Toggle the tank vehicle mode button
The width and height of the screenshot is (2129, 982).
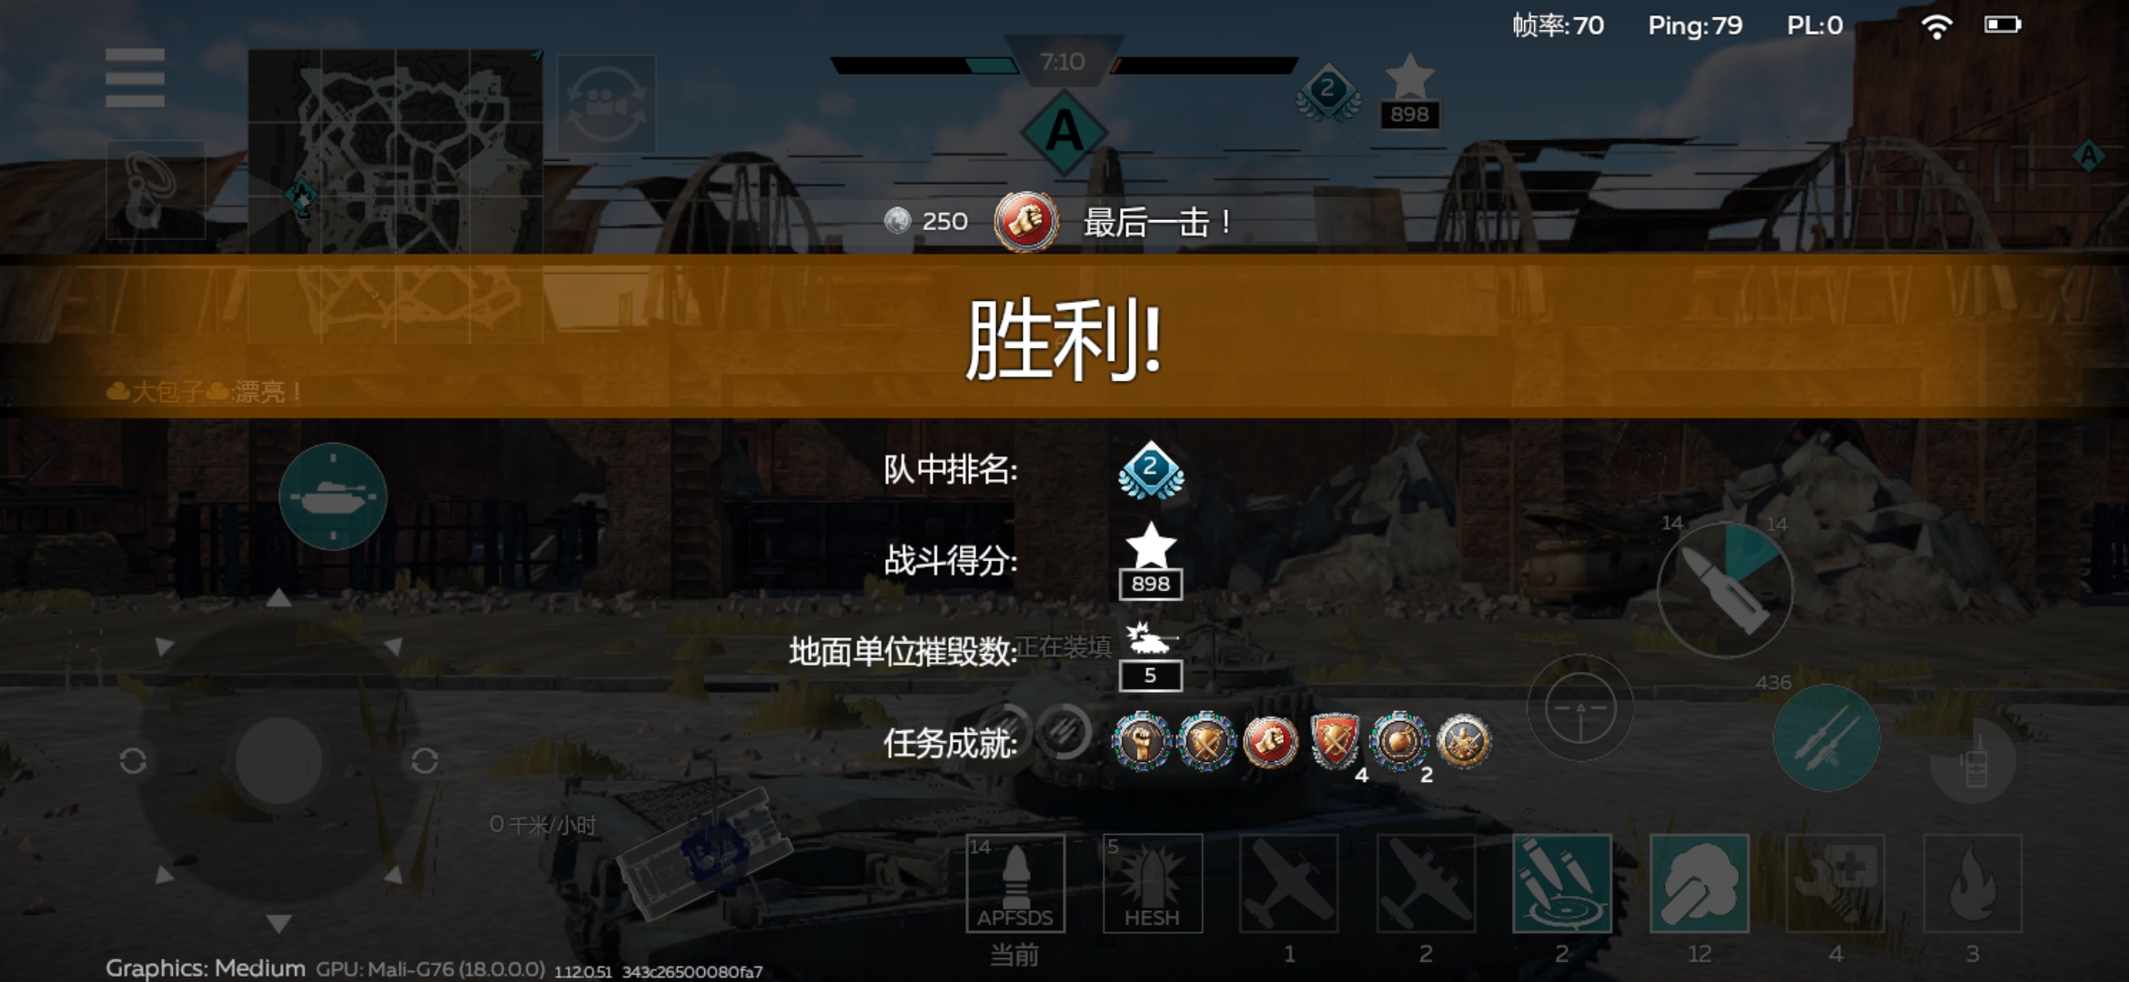(x=333, y=496)
